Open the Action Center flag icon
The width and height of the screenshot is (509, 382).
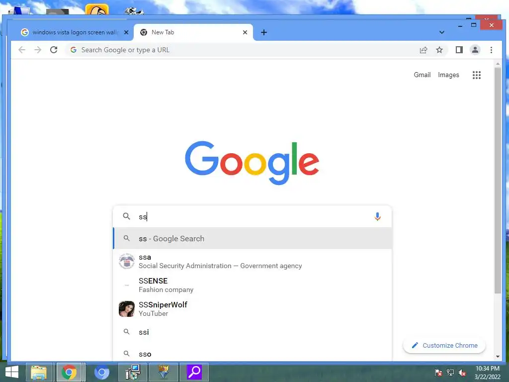(438, 373)
